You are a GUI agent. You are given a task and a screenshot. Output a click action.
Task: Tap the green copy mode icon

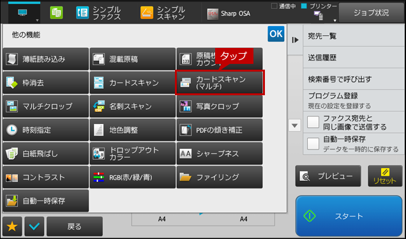(56, 13)
